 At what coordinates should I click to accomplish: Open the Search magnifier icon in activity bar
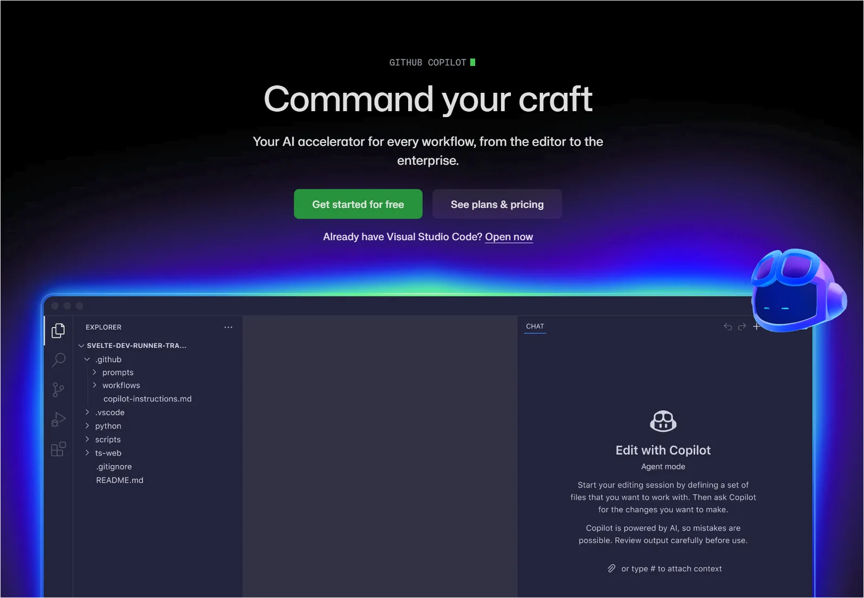point(58,360)
